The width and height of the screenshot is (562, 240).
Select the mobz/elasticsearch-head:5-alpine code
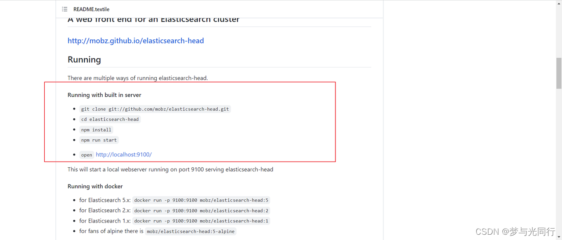click(x=191, y=231)
